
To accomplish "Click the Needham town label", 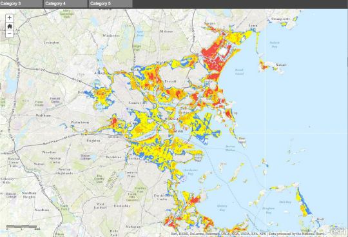I will [42, 210].
